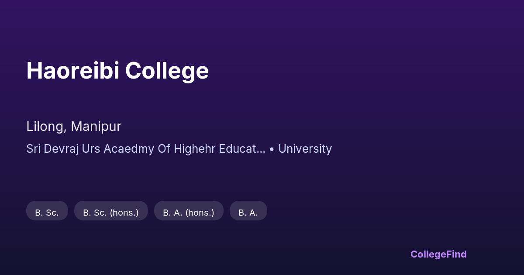
Task: Click the word Haoreibi in the title
Action: click(x=72, y=71)
